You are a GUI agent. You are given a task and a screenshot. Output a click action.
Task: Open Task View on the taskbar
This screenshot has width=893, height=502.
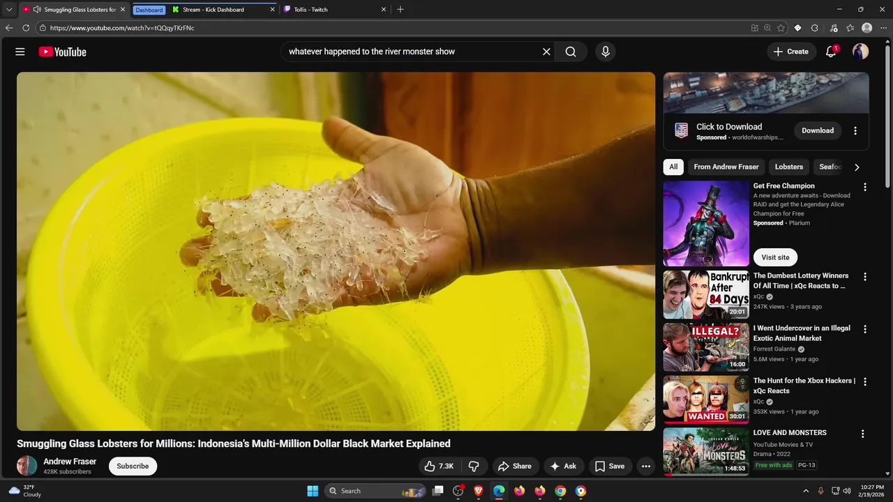click(437, 491)
